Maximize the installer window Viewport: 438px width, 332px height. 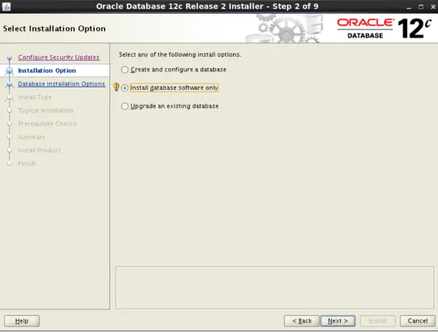421,7
